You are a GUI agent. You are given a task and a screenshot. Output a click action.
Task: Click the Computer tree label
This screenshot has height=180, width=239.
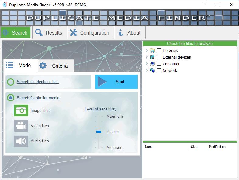(x=171, y=64)
